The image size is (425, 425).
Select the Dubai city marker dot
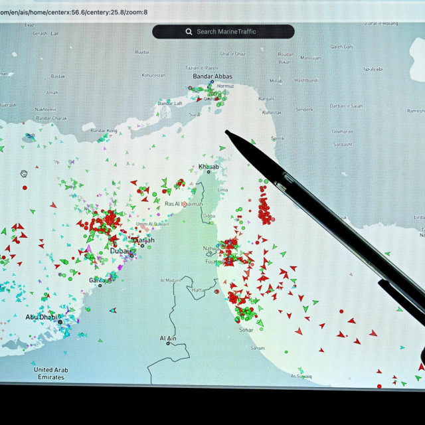tap(131, 256)
